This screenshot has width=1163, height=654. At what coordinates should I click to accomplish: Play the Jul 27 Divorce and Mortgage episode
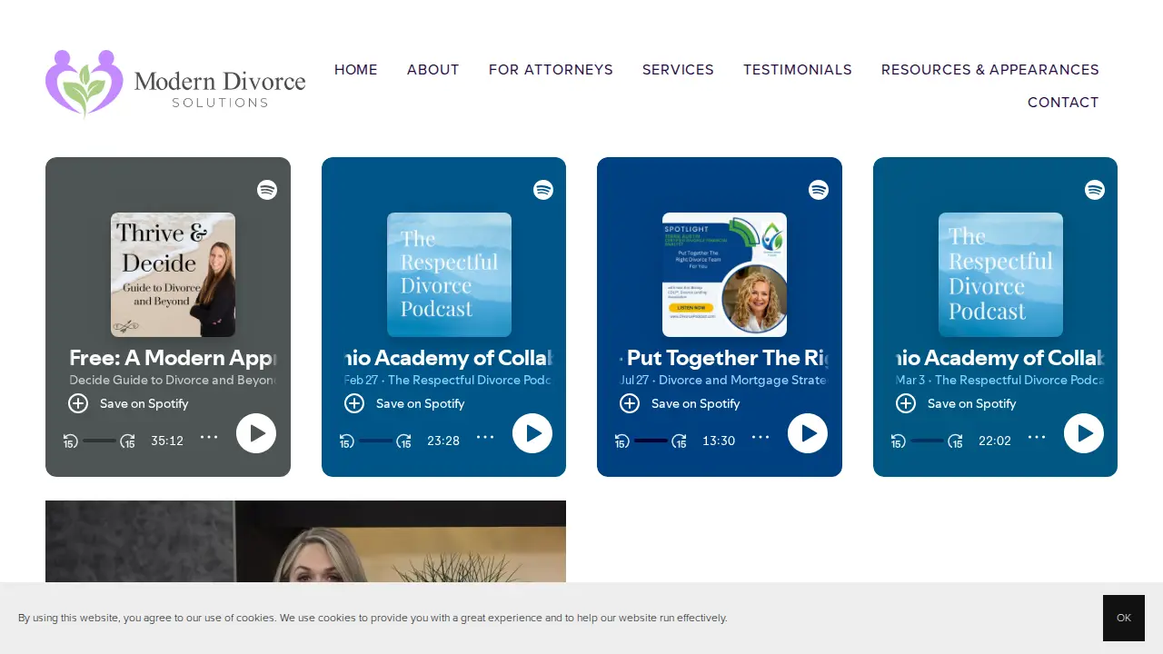tap(808, 433)
